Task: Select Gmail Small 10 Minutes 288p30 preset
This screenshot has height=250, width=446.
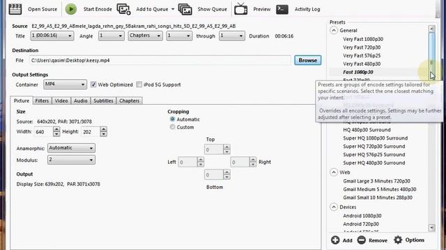Action: (x=378, y=197)
